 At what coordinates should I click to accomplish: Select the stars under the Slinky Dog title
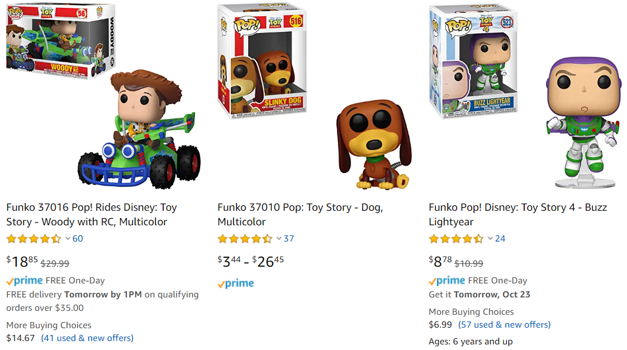[x=243, y=238]
